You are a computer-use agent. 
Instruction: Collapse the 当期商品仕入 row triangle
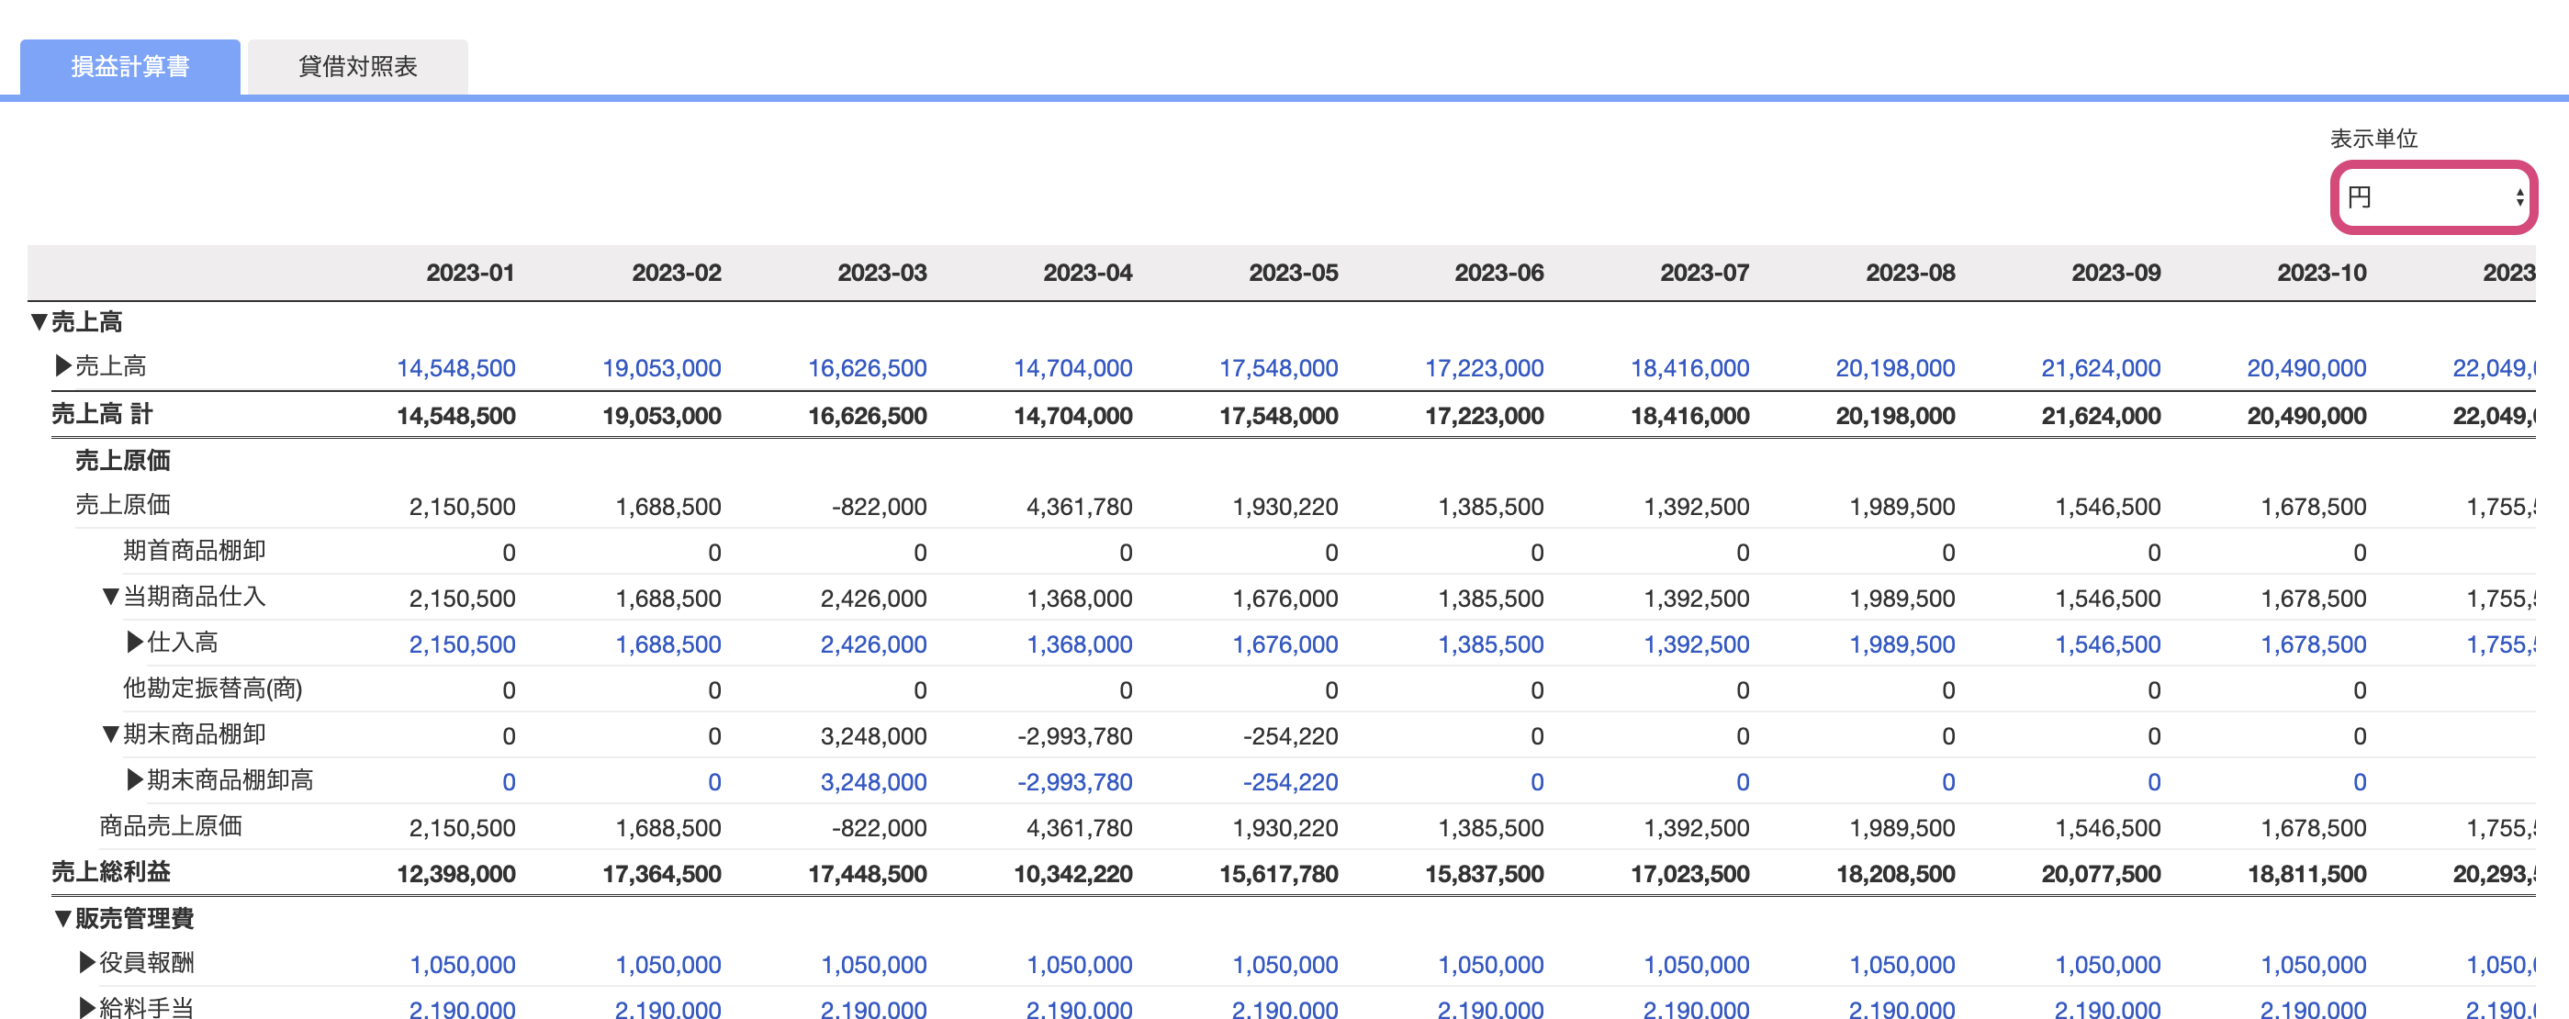(111, 596)
